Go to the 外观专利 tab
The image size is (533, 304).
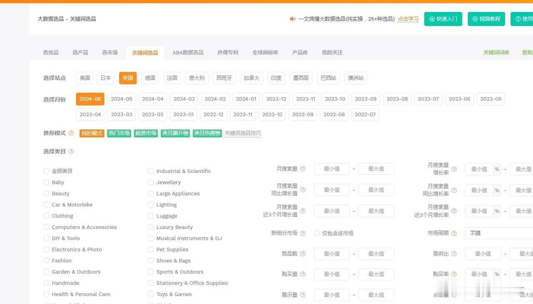pos(228,52)
